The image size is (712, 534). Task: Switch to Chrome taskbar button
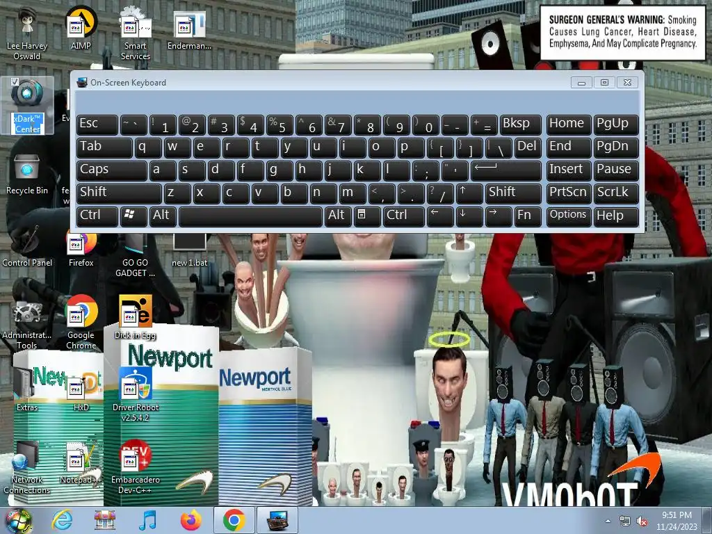[x=234, y=520]
